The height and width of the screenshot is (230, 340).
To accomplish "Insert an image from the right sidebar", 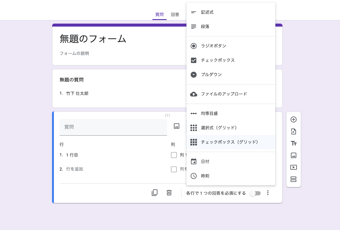I will [x=294, y=155].
